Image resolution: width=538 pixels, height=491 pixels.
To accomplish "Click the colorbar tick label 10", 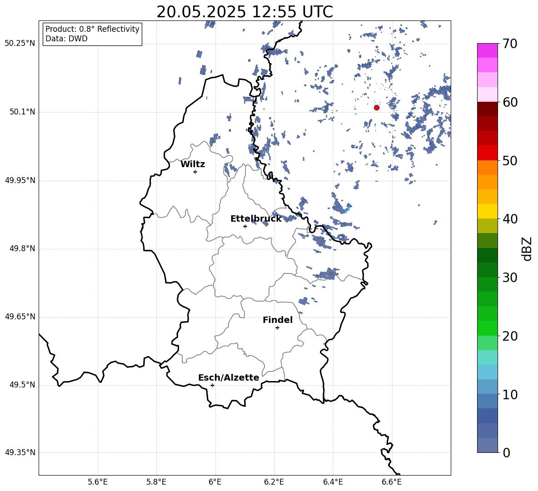I will (509, 394).
